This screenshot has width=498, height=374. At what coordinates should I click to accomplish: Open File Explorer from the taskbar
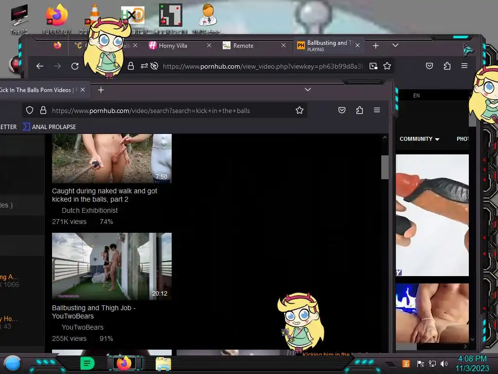coord(163,363)
